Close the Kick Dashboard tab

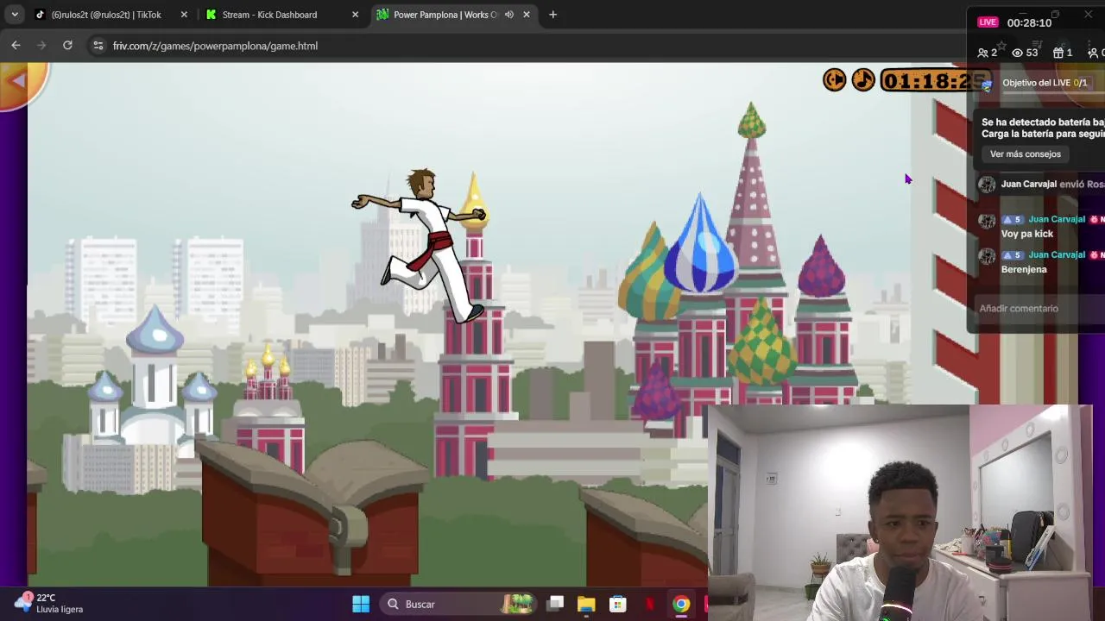355,15
